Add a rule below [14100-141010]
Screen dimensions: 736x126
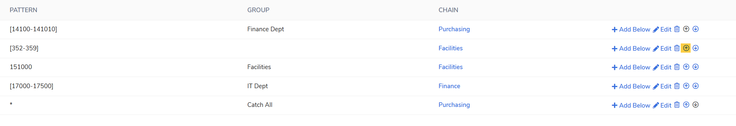tap(631, 29)
